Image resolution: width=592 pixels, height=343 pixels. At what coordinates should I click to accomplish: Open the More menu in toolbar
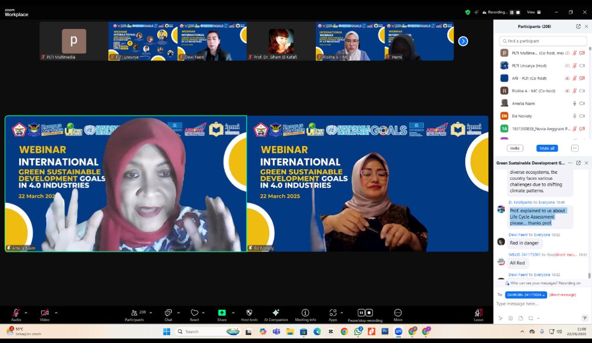click(398, 313)
